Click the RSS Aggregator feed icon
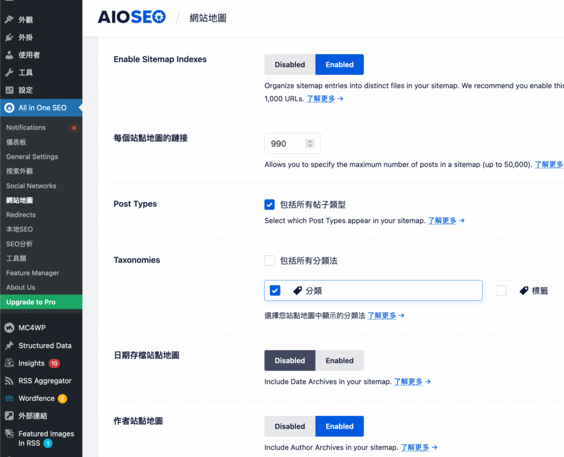This screenshot has width=564, height=457. [9, 381]
